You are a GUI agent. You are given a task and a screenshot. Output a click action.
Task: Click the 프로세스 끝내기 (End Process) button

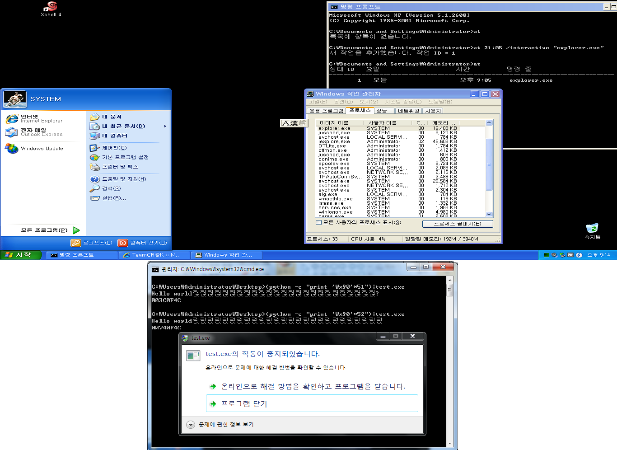coord(457,224)
